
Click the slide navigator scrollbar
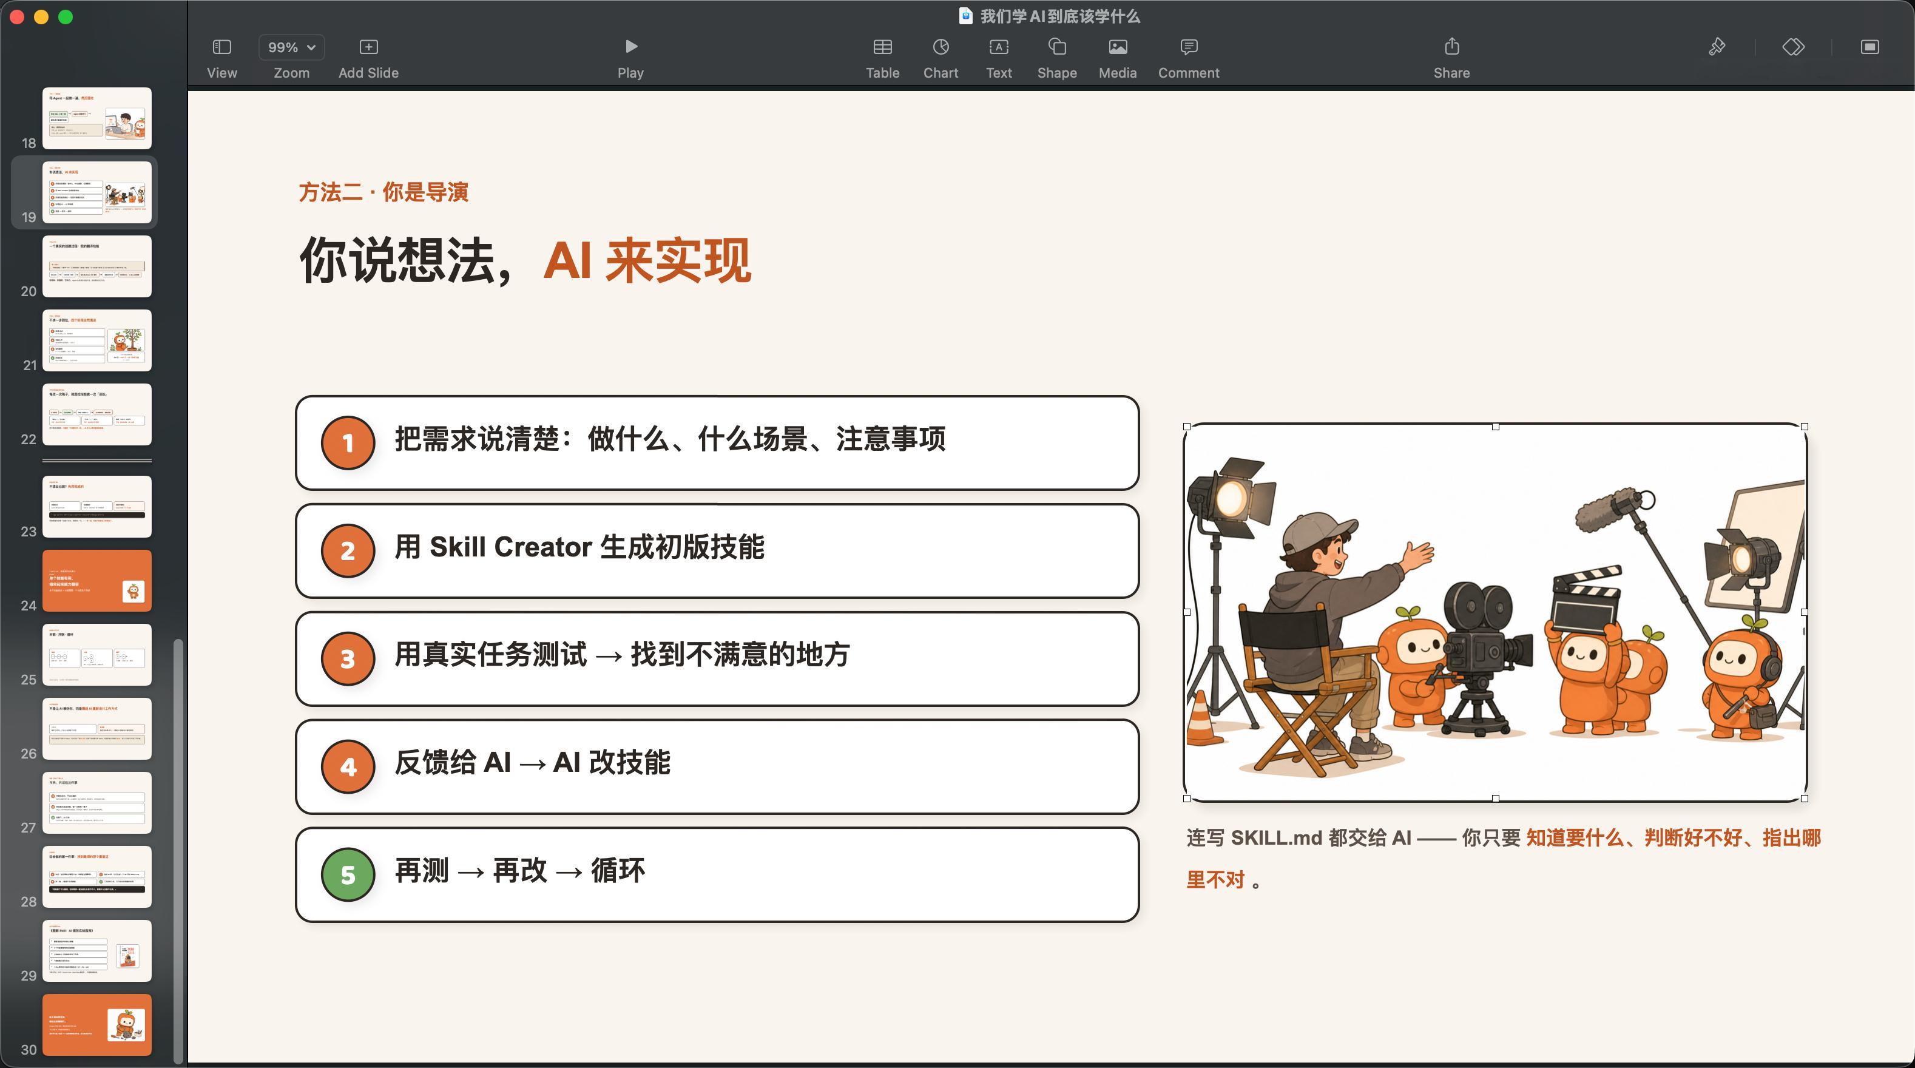[178, 851]
